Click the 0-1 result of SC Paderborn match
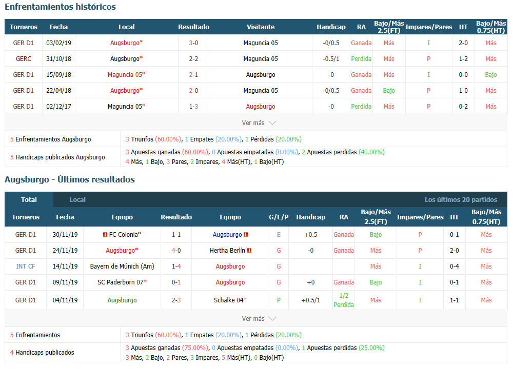 coord(176,282)
